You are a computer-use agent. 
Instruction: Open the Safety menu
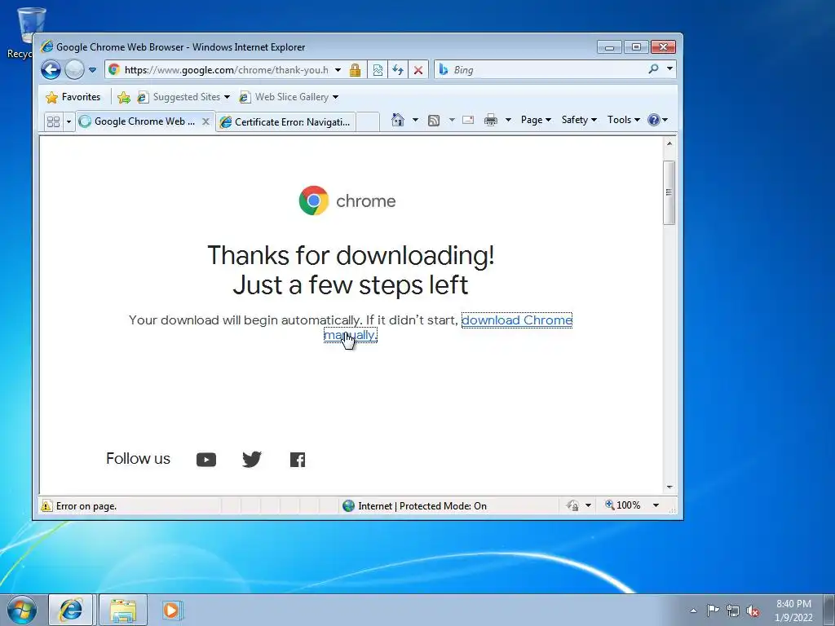pyautogui.click(x=579, y=120)
